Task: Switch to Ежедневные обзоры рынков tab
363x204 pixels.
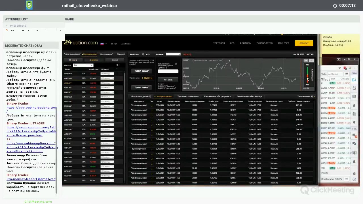Action: point(218,97)
